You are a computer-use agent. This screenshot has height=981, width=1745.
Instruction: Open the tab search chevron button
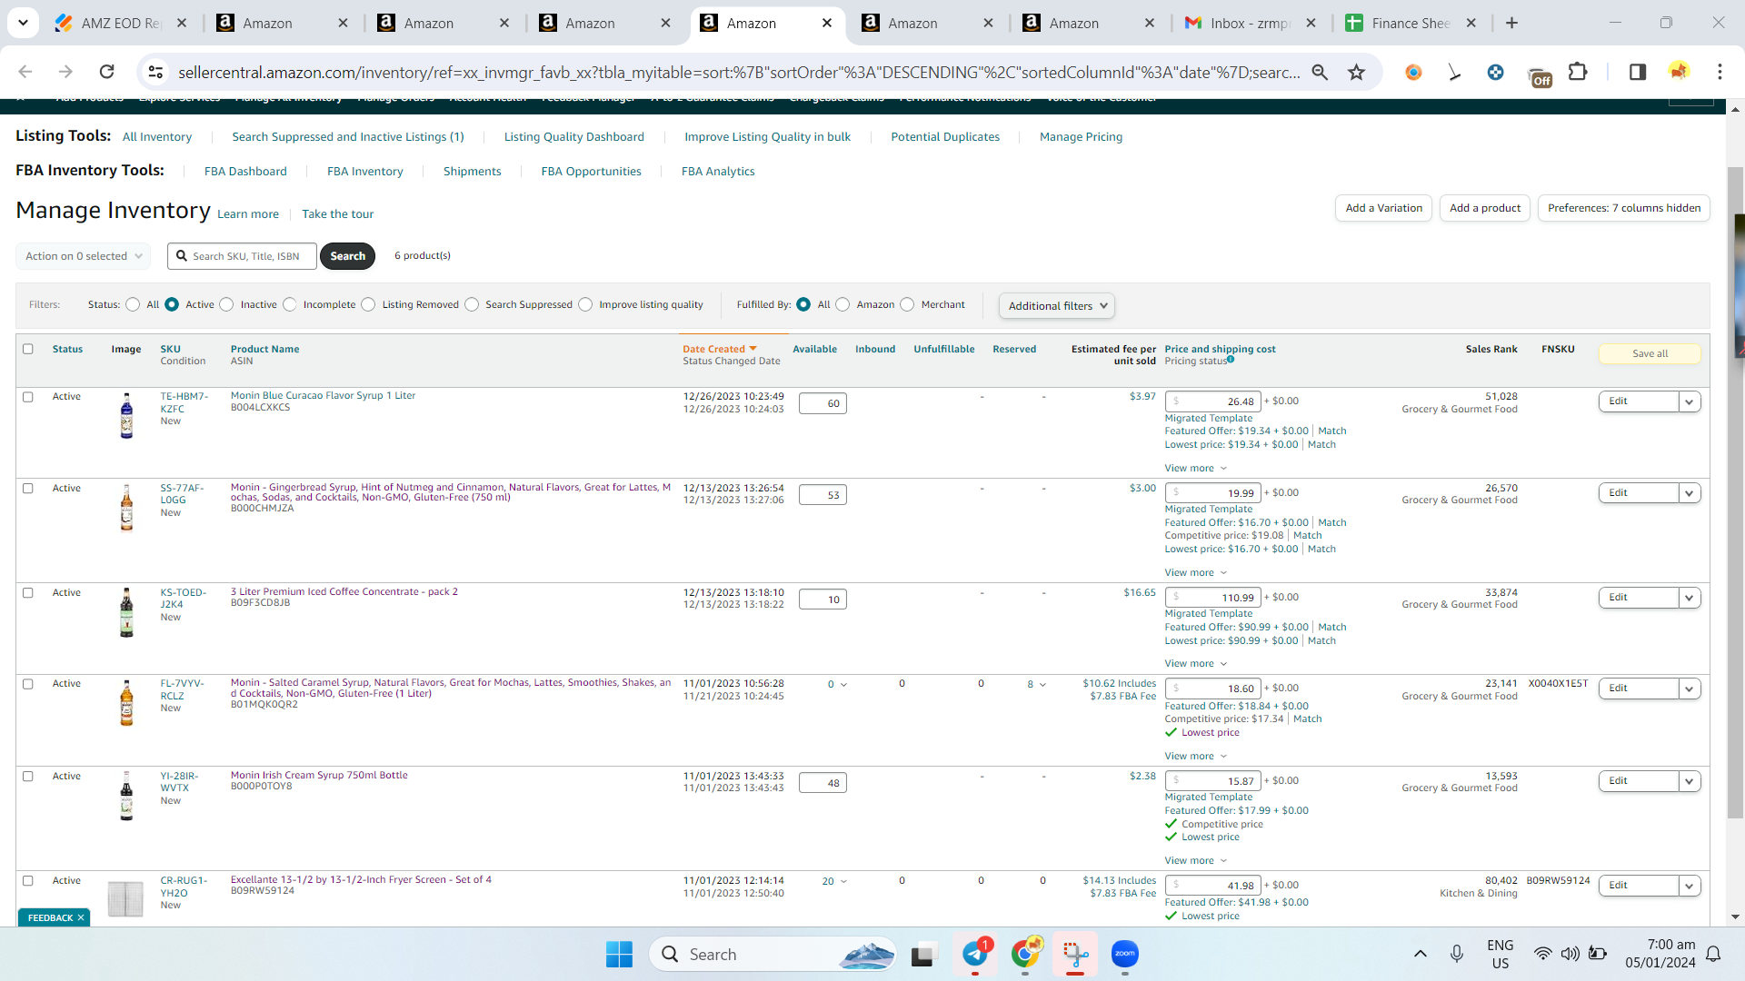pos(23,23)
